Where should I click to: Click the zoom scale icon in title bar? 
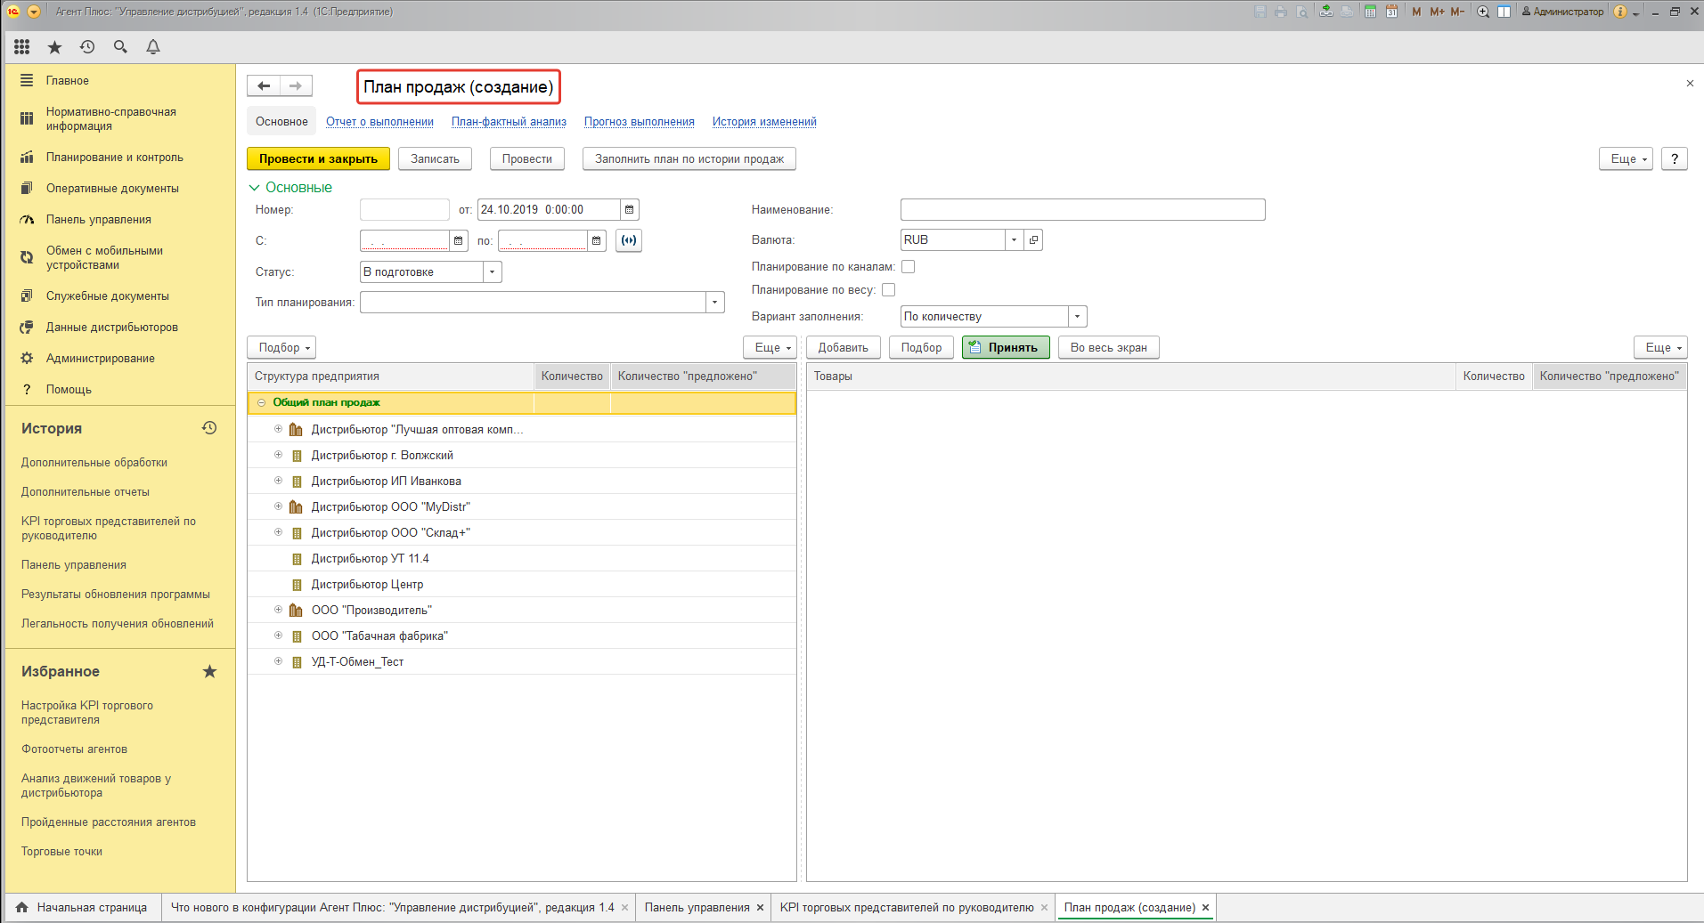pos(1483,12)
